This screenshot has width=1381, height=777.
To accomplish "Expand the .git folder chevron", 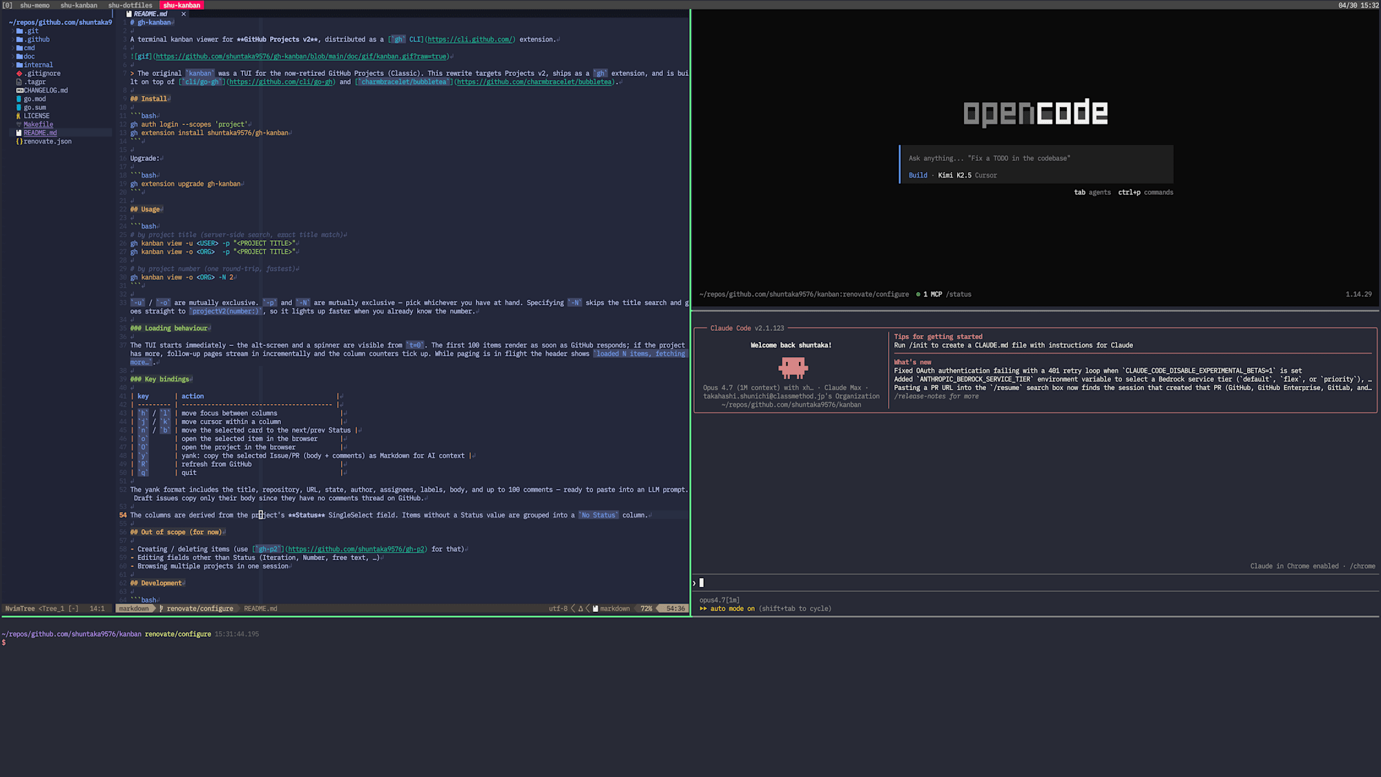I will (12, 31).
